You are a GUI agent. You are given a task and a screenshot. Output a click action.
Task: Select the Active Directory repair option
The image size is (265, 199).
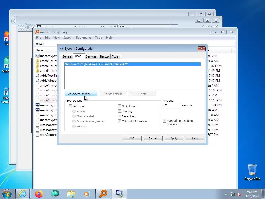tap(74, 121)
